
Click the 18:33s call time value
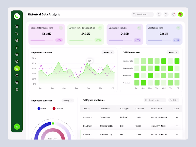click(138, 126)
